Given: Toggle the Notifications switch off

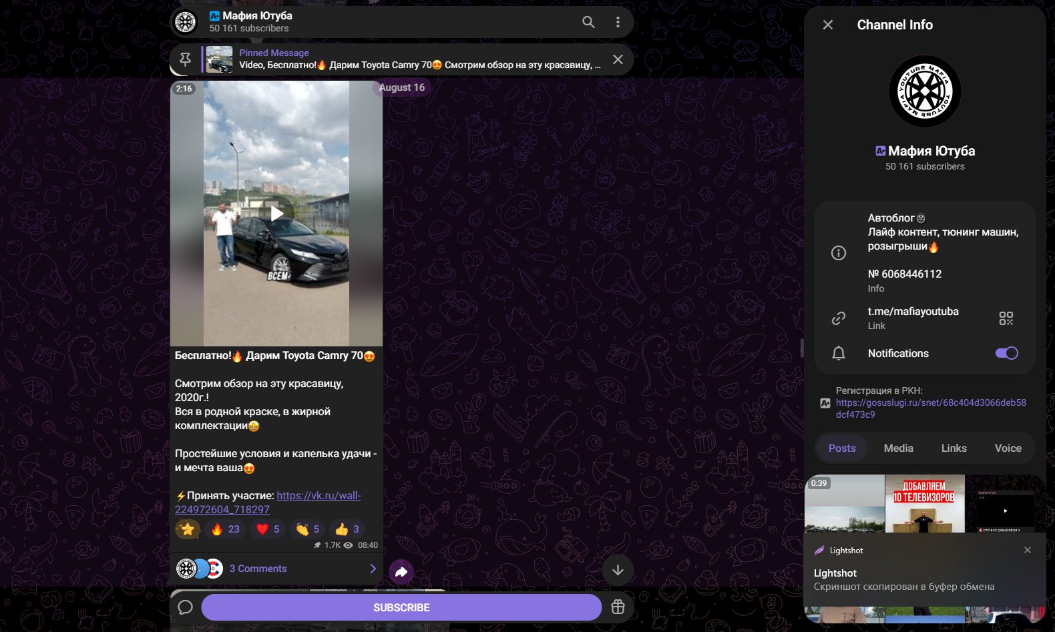Looking at the screenshot, I should 1007,353.
